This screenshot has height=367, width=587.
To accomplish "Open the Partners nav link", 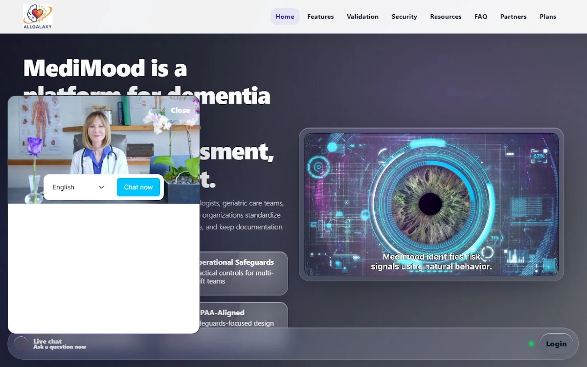I will (513, 17).
